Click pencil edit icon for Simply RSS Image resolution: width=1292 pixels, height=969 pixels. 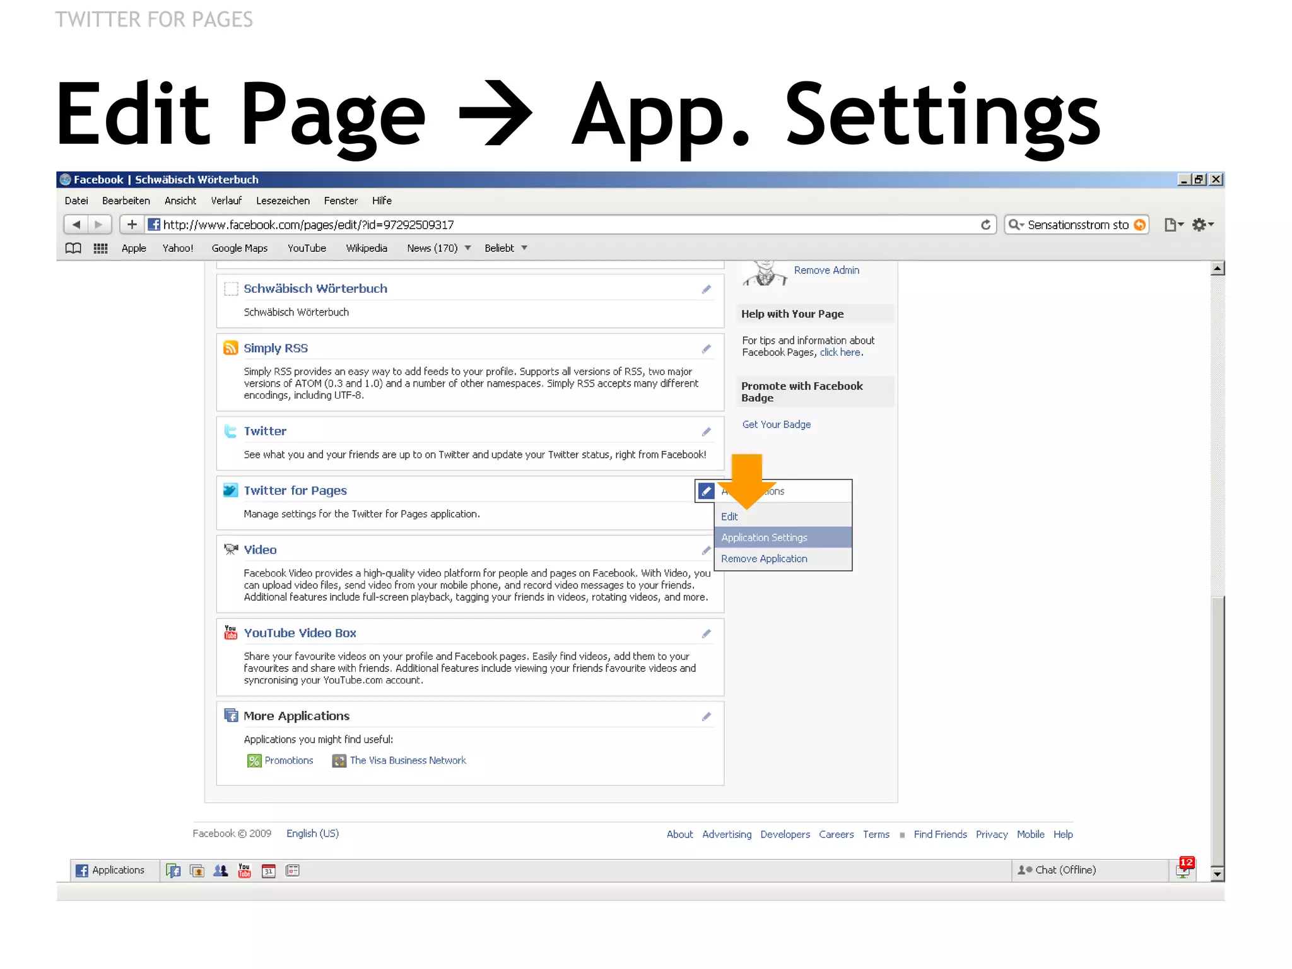click(707, 349)
